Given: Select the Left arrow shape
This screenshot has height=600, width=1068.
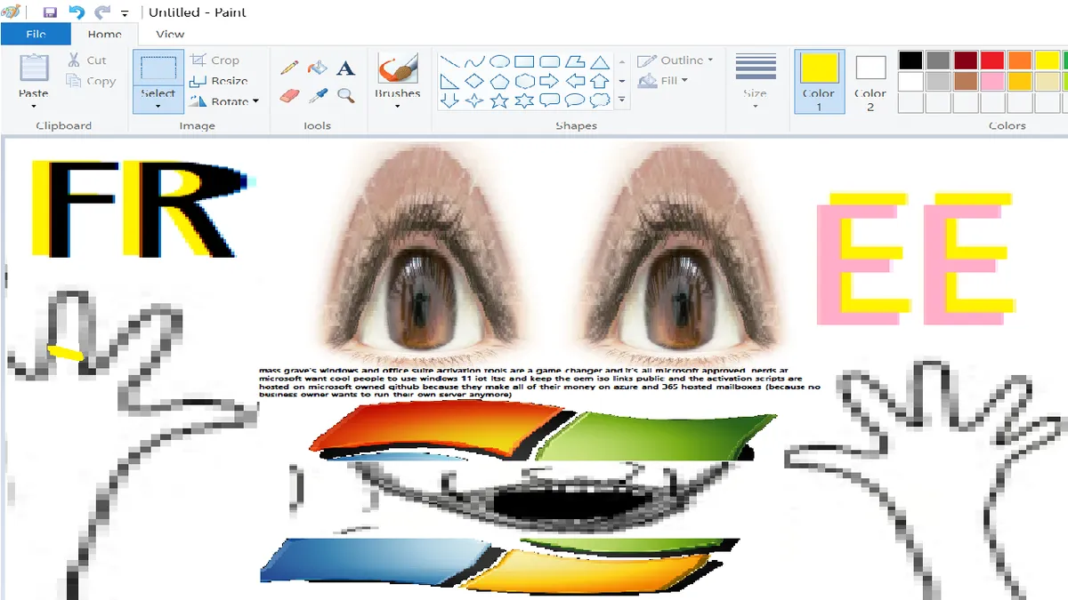Looking at the screenshot, I should point(575,81).
